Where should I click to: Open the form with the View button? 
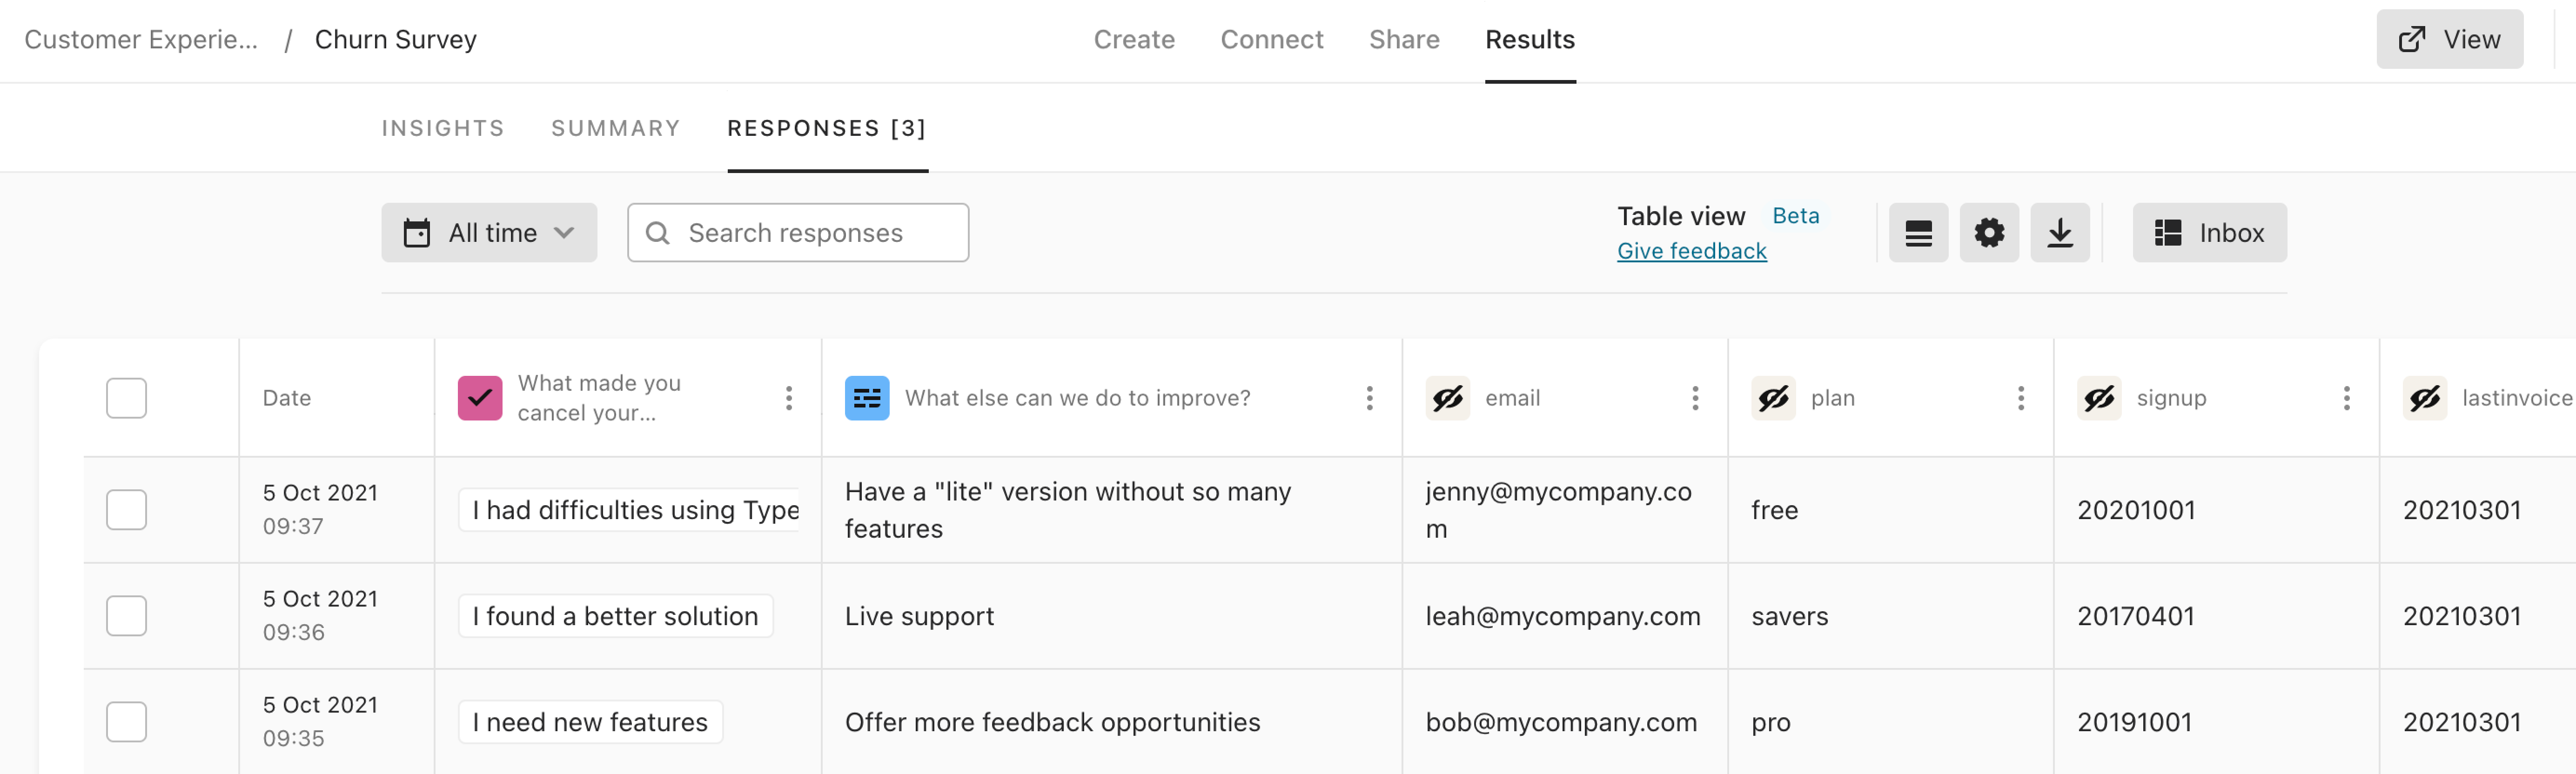pos(2449,39)
